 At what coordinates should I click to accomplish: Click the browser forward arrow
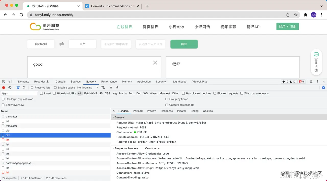[14, 15]
